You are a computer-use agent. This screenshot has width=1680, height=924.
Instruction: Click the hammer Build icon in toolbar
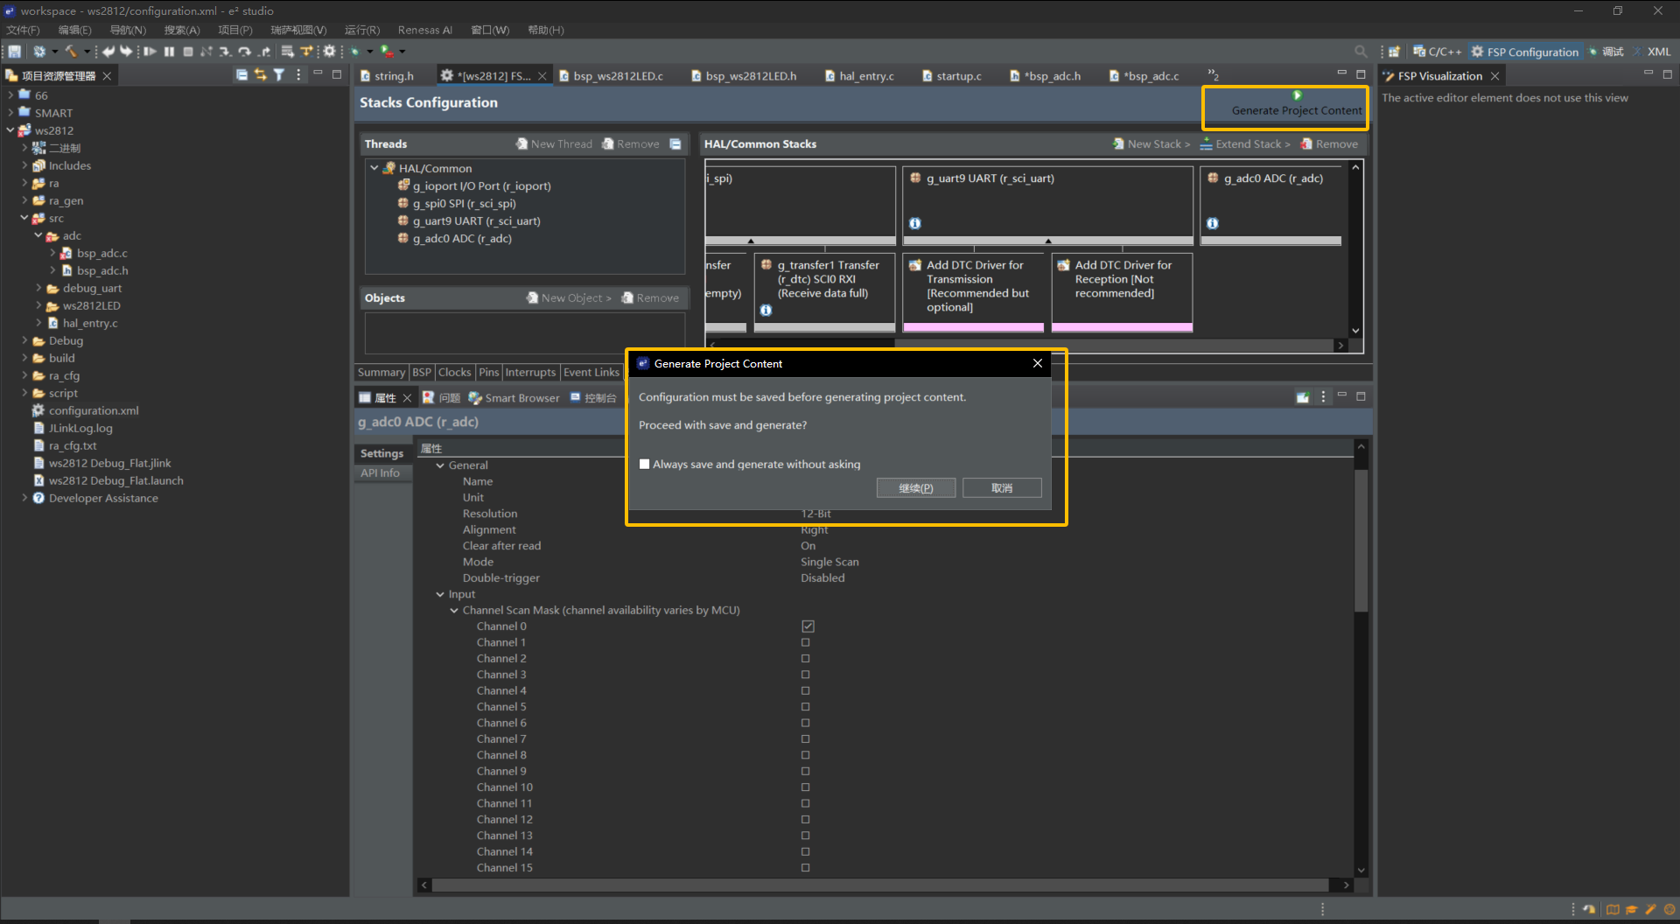point(71,52)
